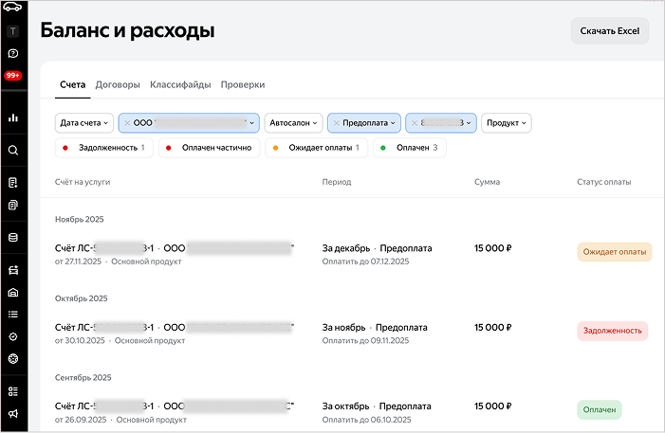
Task: Click the Статус оплаты column header
Action: coord(604,182)
